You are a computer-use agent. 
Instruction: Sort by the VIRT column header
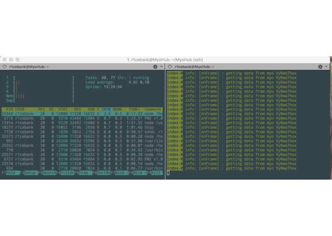[x=63, y=109]
